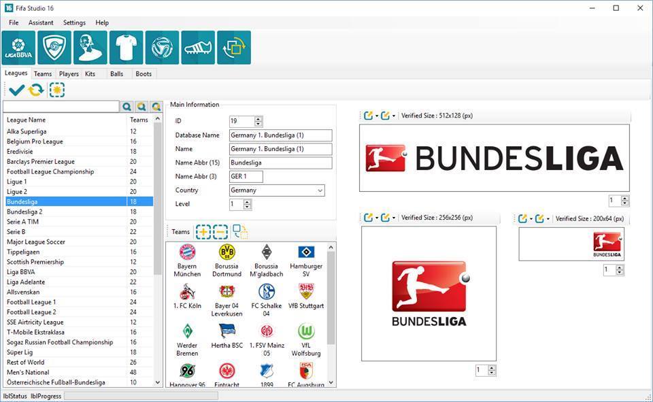The width and height of the screenshot is (653, 402).
Task: Select Ligue 1 in the league list
Action: (x=79, y=182)
